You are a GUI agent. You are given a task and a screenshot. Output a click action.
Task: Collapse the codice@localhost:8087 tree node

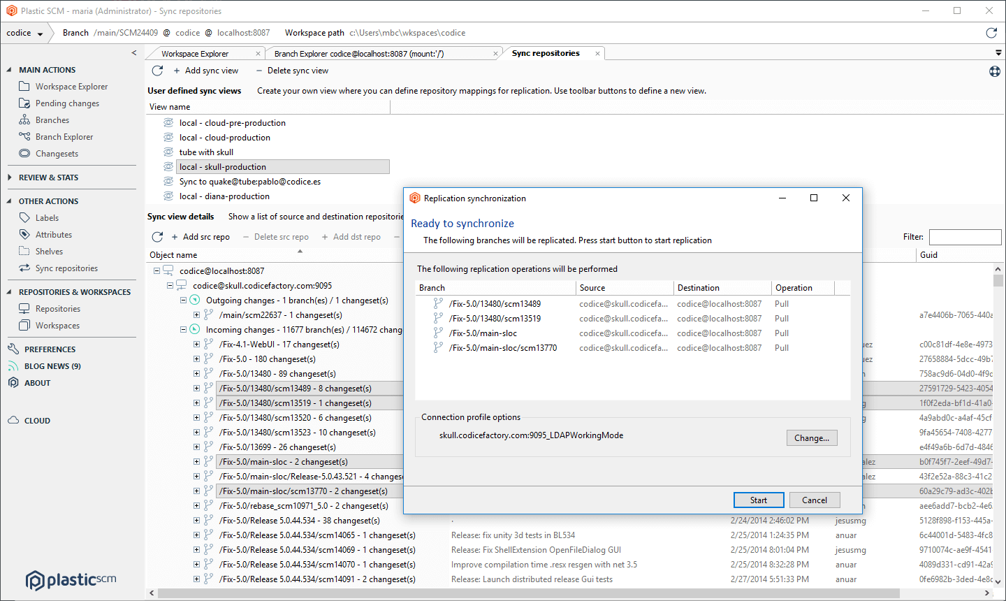(x=156, y=271)
